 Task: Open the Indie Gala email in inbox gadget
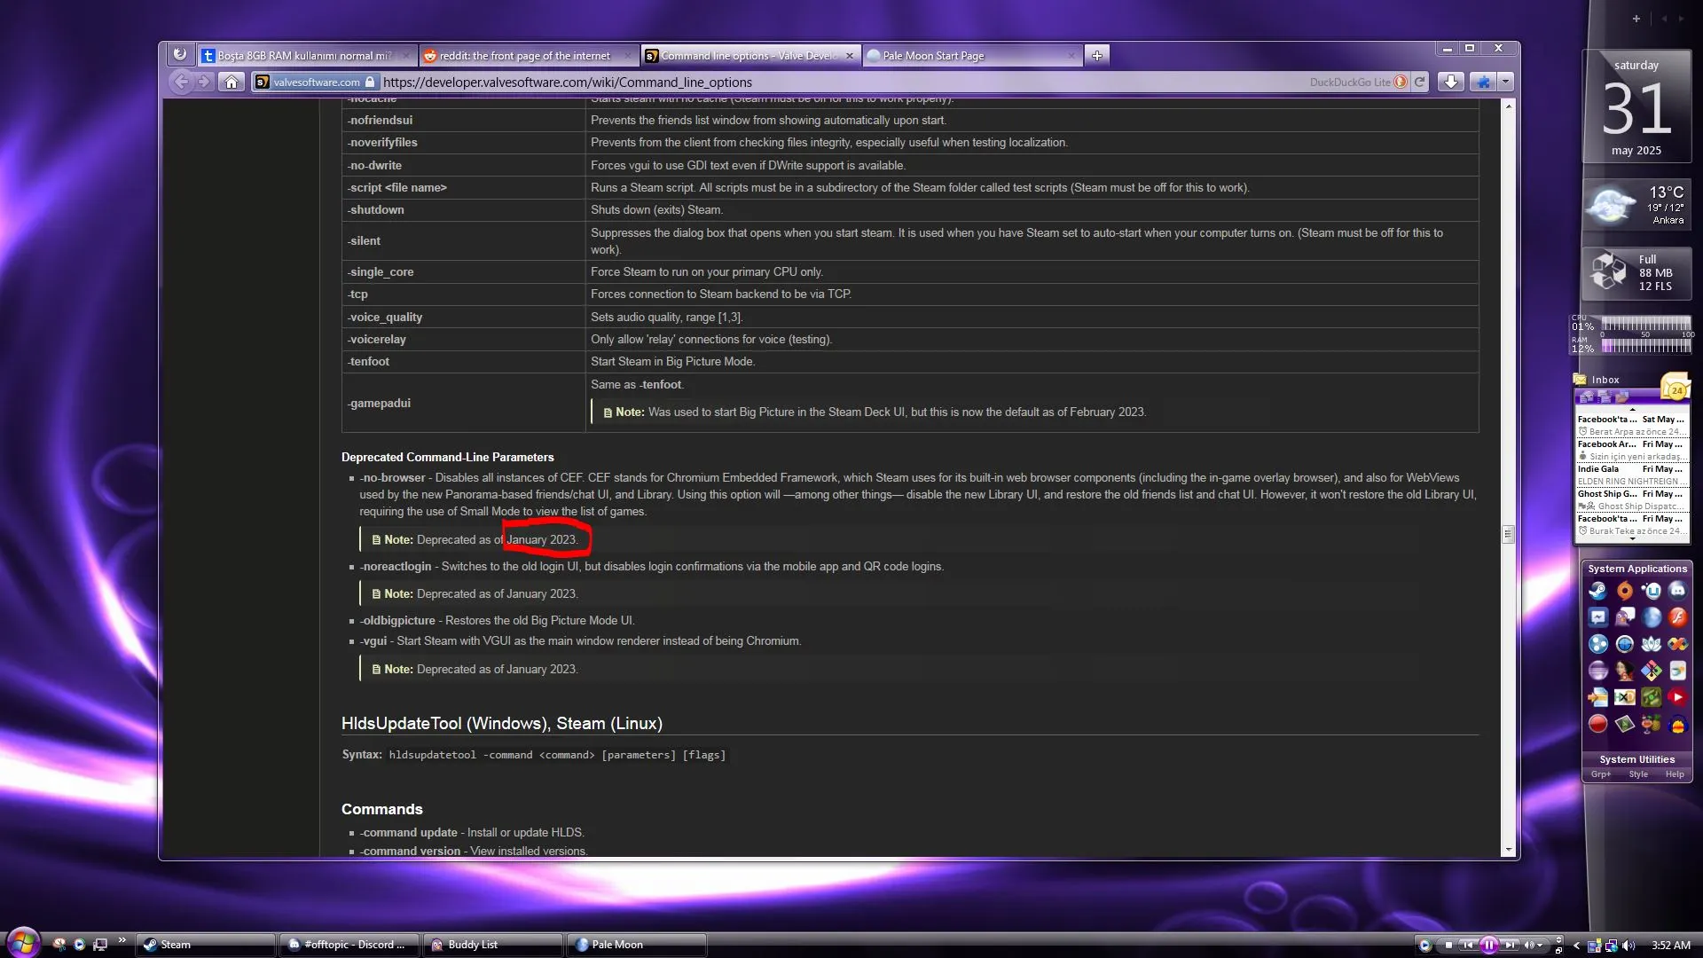coord(1631,475)
